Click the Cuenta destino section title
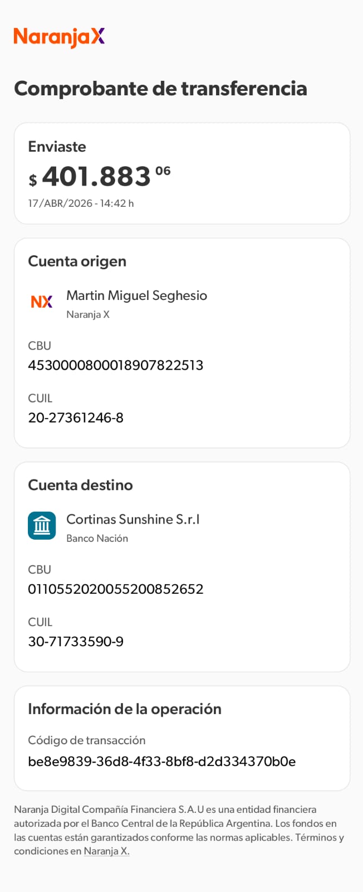 point(80,485)
